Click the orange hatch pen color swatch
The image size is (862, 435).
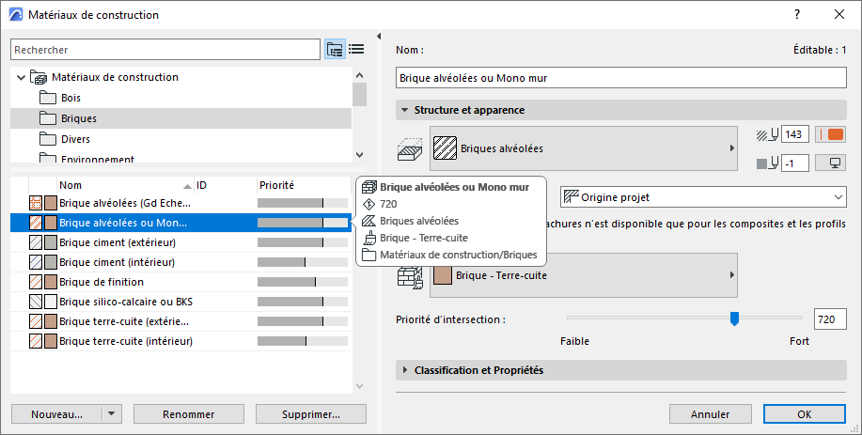[x=831, y=134]
